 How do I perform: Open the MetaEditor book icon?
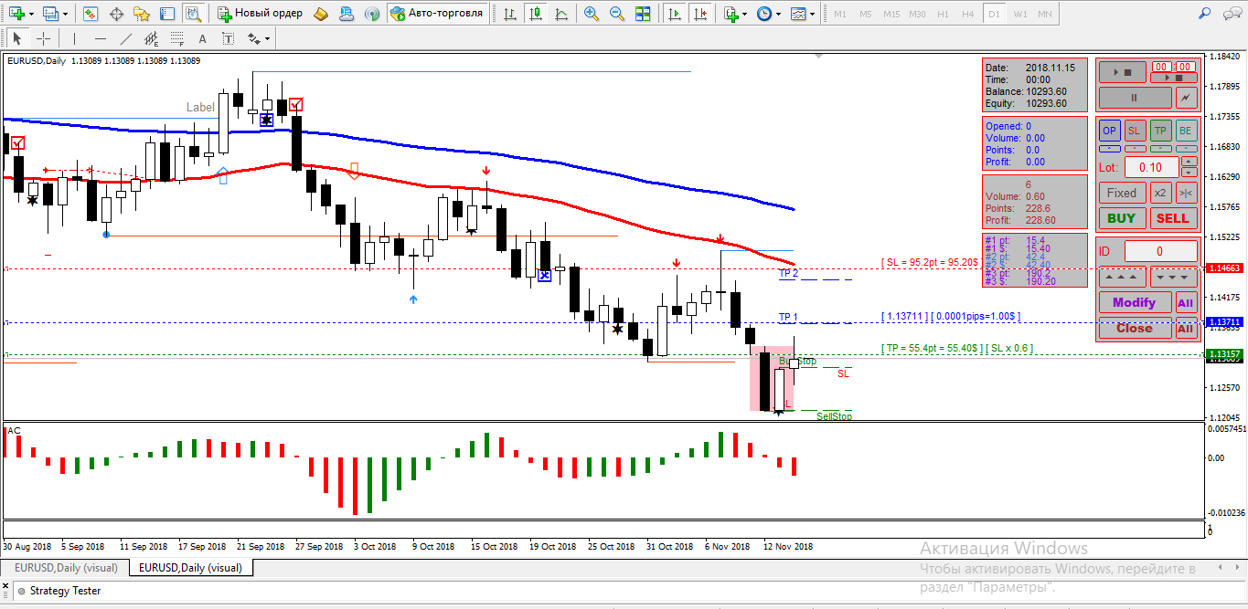[320, 14]
